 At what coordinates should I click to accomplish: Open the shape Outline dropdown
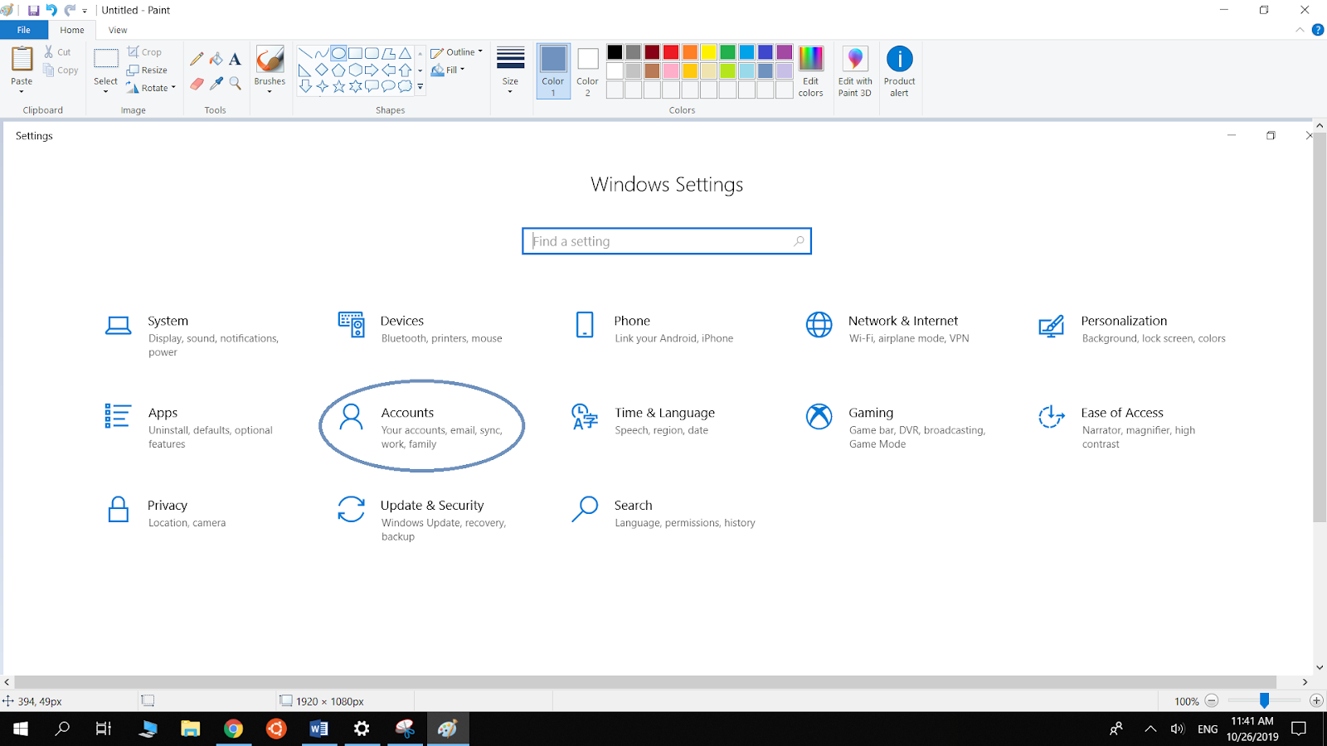[456, 52]
